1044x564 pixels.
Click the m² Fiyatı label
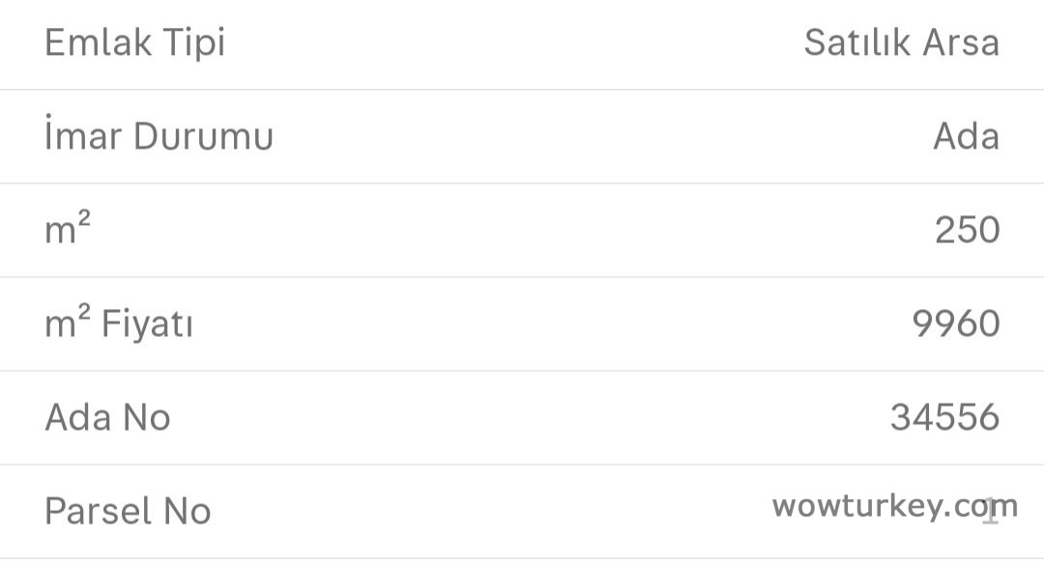(119, 324)
